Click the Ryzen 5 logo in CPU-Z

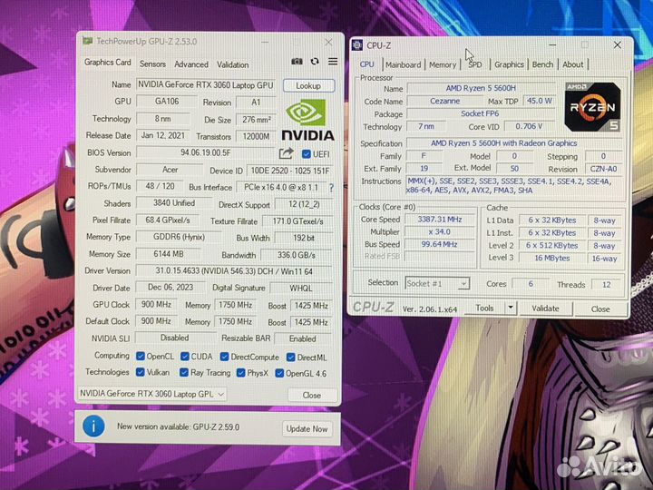[592, 107]
